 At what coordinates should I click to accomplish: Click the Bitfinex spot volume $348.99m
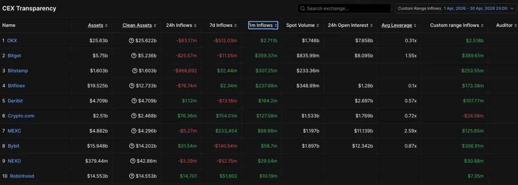(308, 86)
